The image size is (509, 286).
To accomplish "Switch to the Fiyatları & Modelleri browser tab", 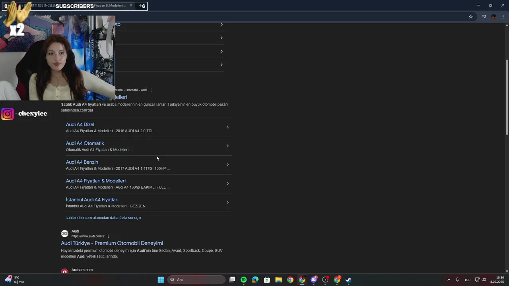I will [x=110, y=6].
